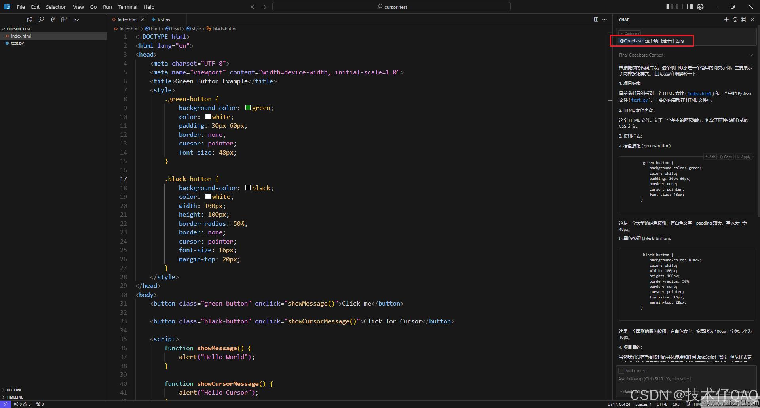Switch to the test.py tab
760x408 pixels.
(x=163, y=19)
